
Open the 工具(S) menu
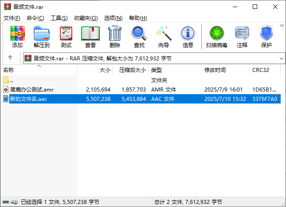coord(59,18)
